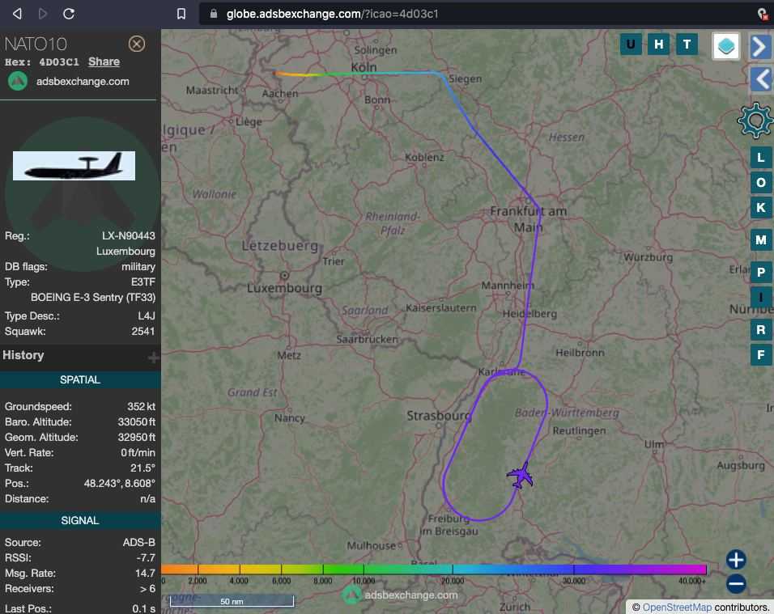Click the Source value ADS-B

138,543
